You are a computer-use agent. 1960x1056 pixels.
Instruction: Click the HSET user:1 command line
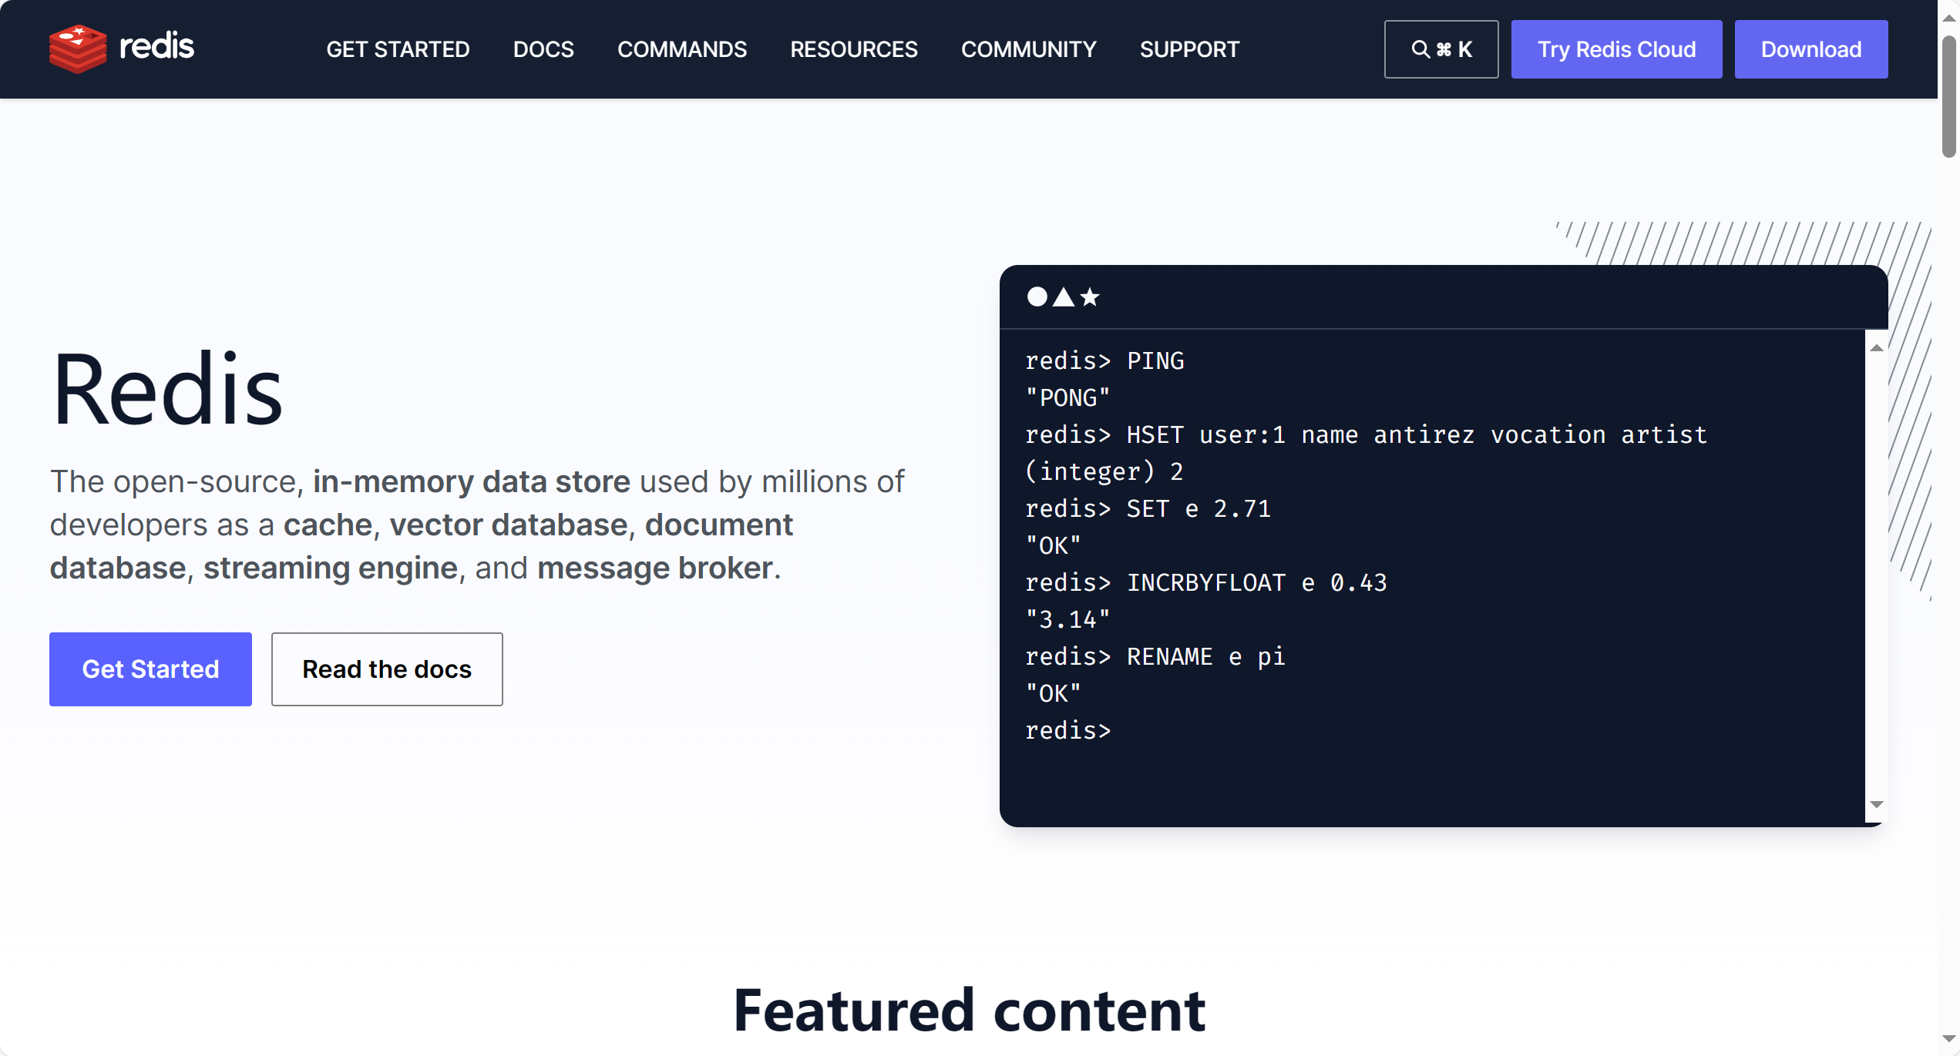pos(1366,434)
